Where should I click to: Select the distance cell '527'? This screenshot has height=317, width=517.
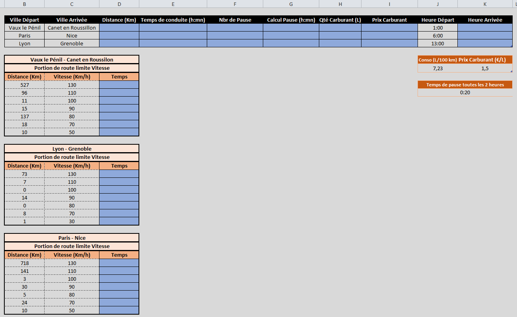click(24, 85)
